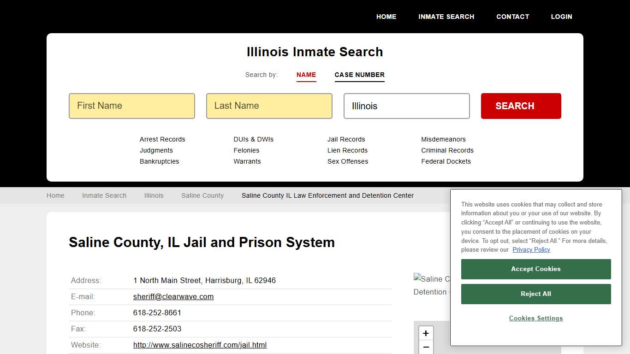This screenshot has height=354, width=630.
Task: Open Cookies Settings
Action: pos(535,318)
